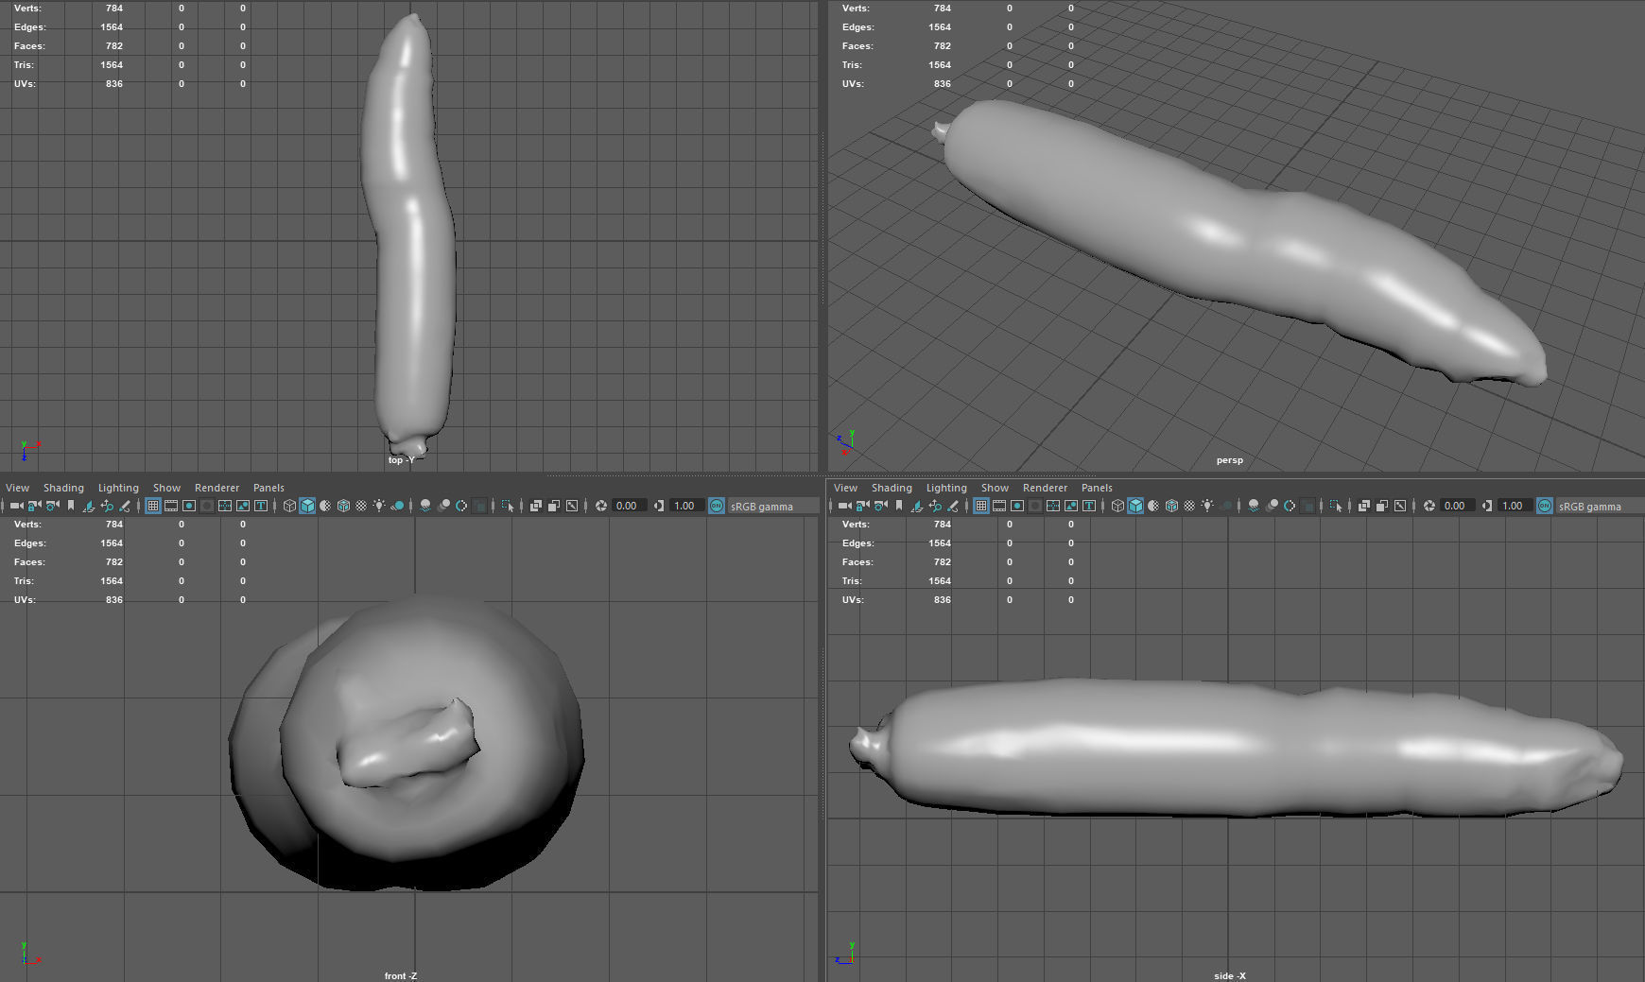Open Lighting menu of side -X panel
Image resolution: width=1645 pixels, height=982 pixels.
coord(946,488)
